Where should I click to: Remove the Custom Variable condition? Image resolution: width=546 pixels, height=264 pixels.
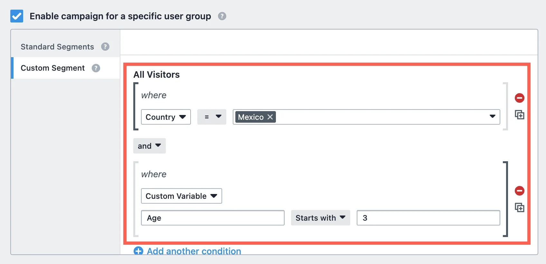tap(519, 191)
